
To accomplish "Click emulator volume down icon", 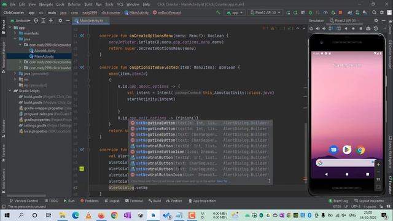I will click(x=324, y=29).
